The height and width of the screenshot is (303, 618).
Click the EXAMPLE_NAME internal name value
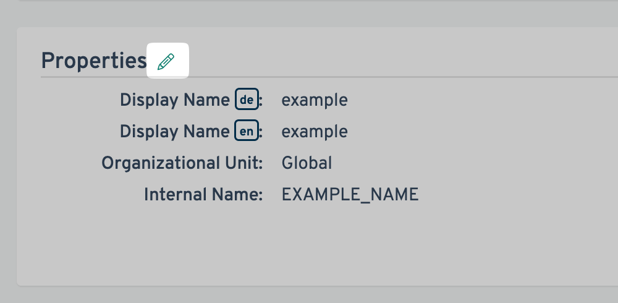(x=350, y=195)
